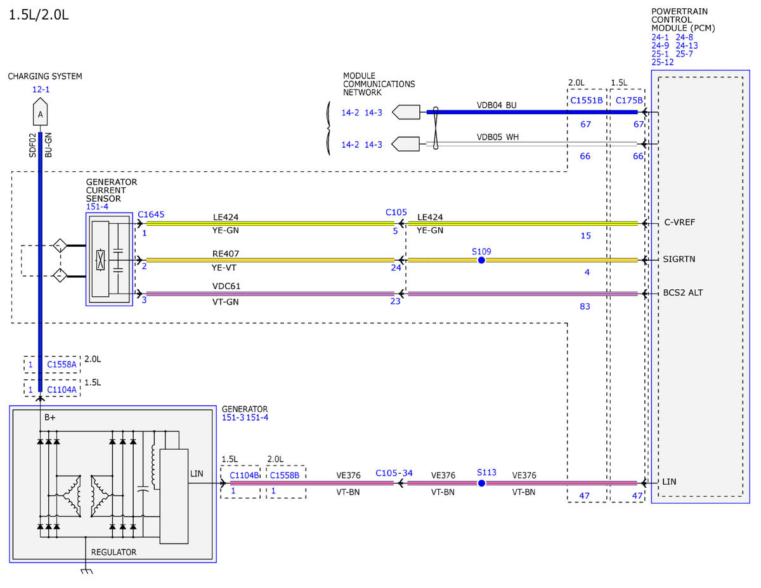
Task: Select connector label C1104B
Action: pyautogui.click(x=244, y=474)
